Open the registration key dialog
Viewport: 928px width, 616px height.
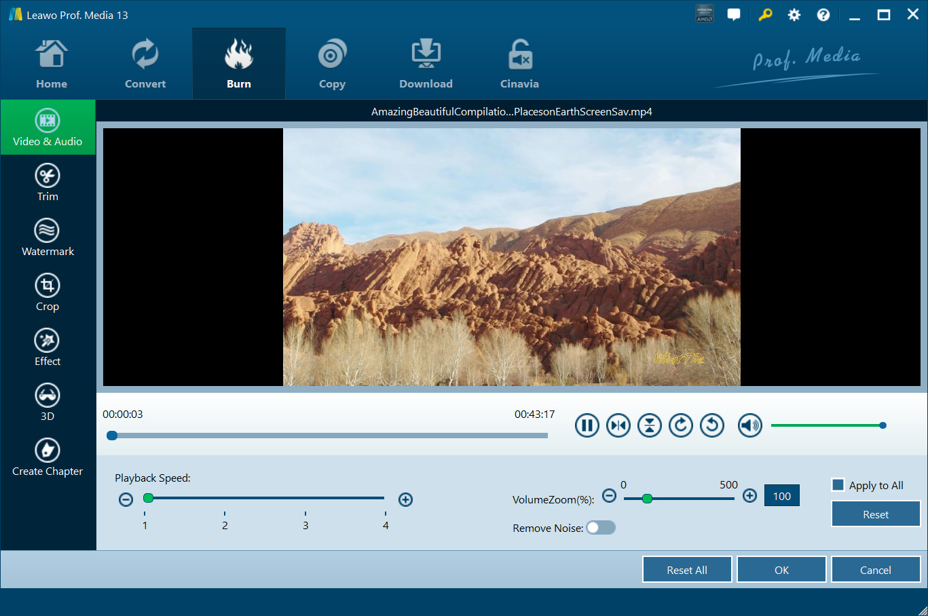click(765, 14)
